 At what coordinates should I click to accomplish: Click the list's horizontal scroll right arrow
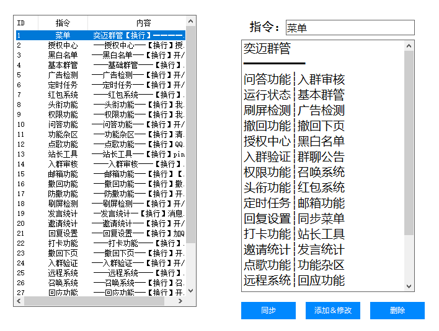click(x=181, y=301)
